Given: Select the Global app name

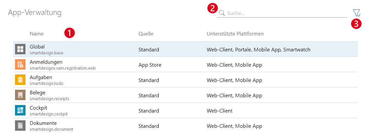Looking at the screenshot, I should (x=37, y=47).
